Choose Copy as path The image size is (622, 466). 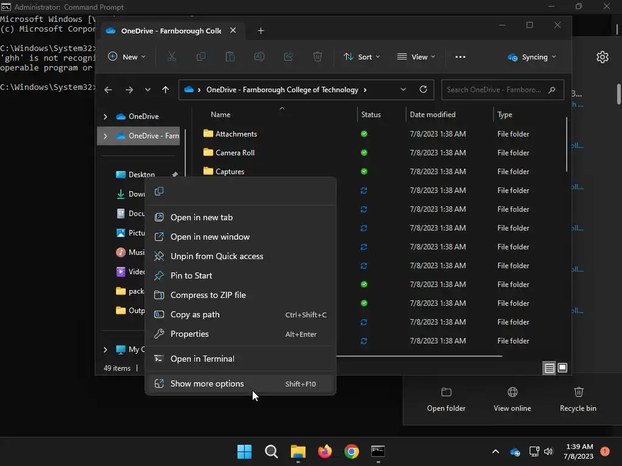tap(241, 314)
